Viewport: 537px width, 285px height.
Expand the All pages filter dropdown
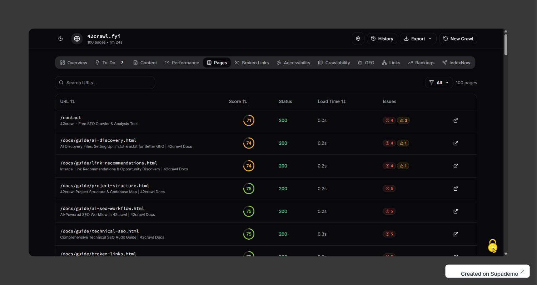pyautogui.click(x=439, y=82)
